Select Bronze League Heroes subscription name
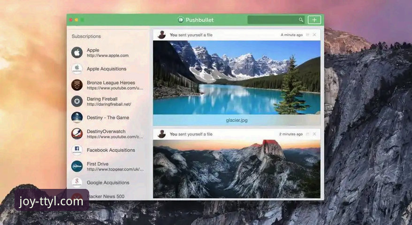 [111, 82]
